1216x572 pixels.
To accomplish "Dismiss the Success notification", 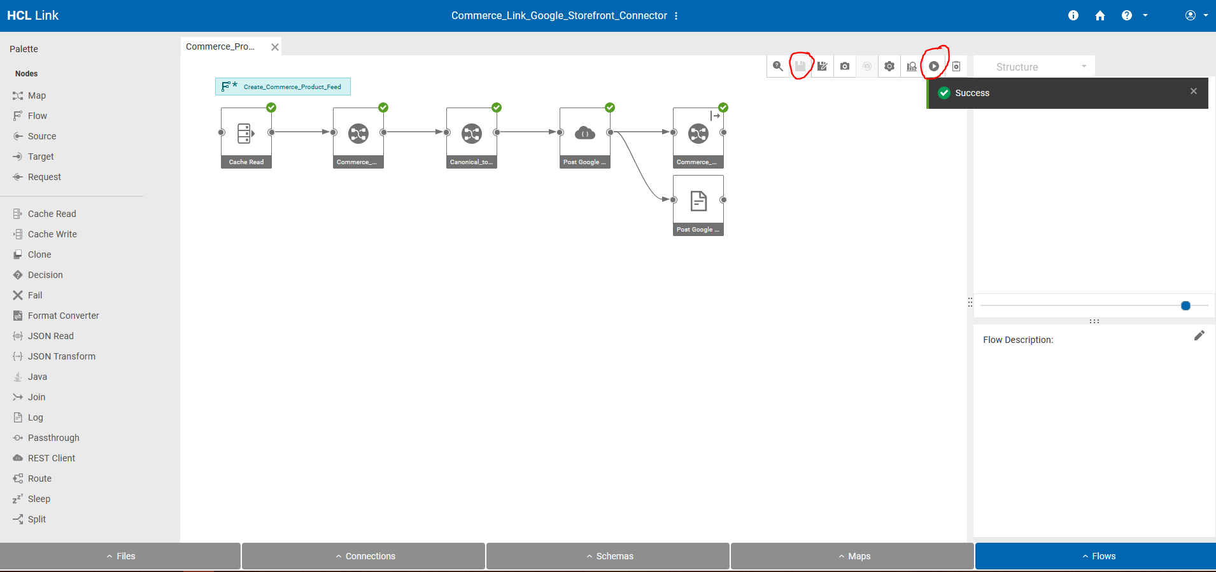I will click(x=1194, y=92).
